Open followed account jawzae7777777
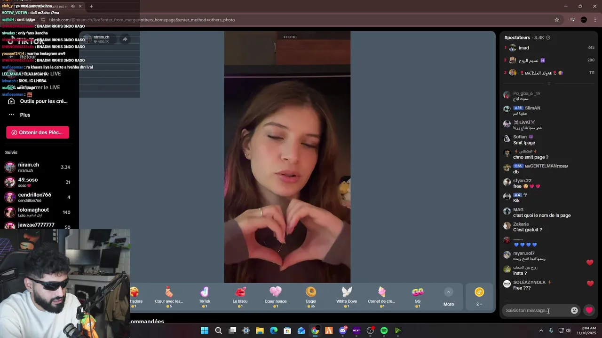The image size is (602, 338). coord(39,226)
